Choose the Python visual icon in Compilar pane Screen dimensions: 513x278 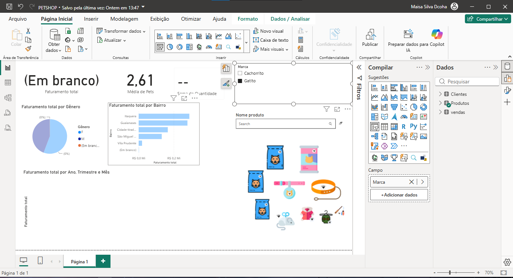(x=413, y=127)
